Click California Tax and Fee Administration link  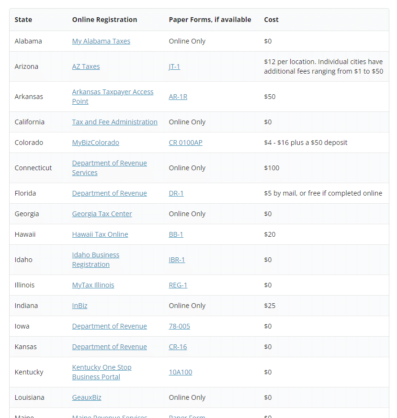tap(114, 122)
